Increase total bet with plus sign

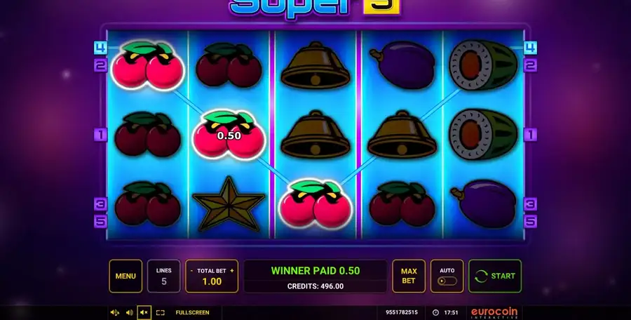pos(232,271)
